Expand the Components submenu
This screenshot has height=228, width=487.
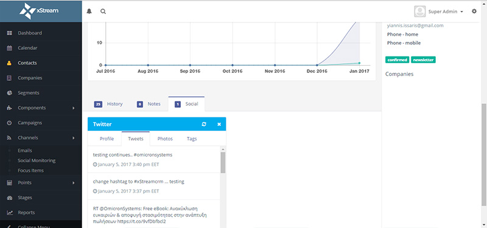point(74,108)
